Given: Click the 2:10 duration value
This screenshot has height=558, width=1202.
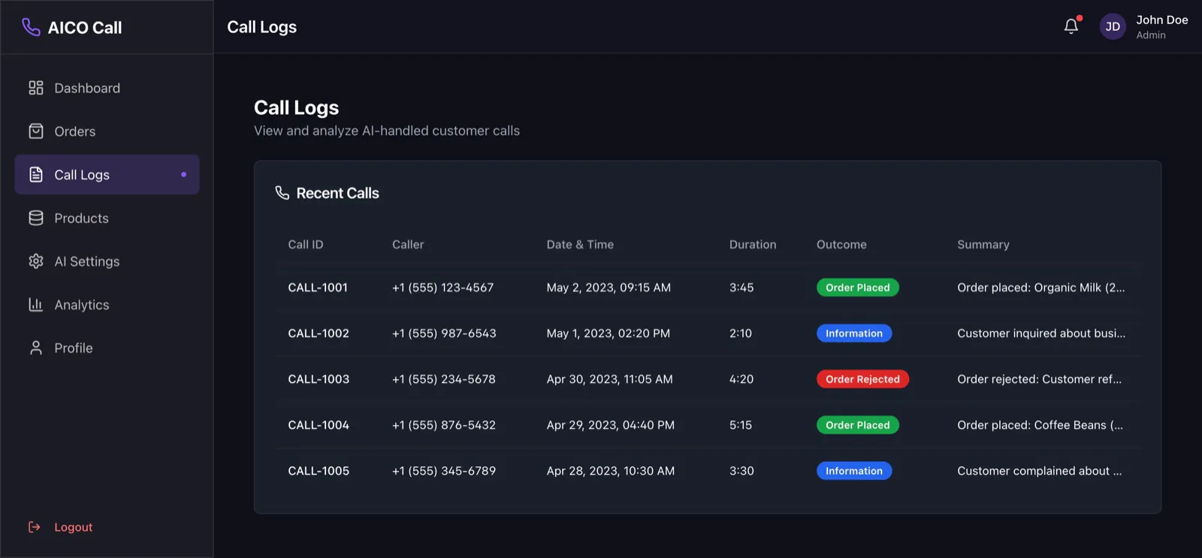Looking at the screenshot, I should (x=741, y=333).
